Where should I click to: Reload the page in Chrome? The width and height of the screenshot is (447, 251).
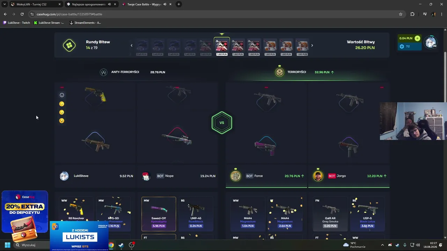point(22,14)
